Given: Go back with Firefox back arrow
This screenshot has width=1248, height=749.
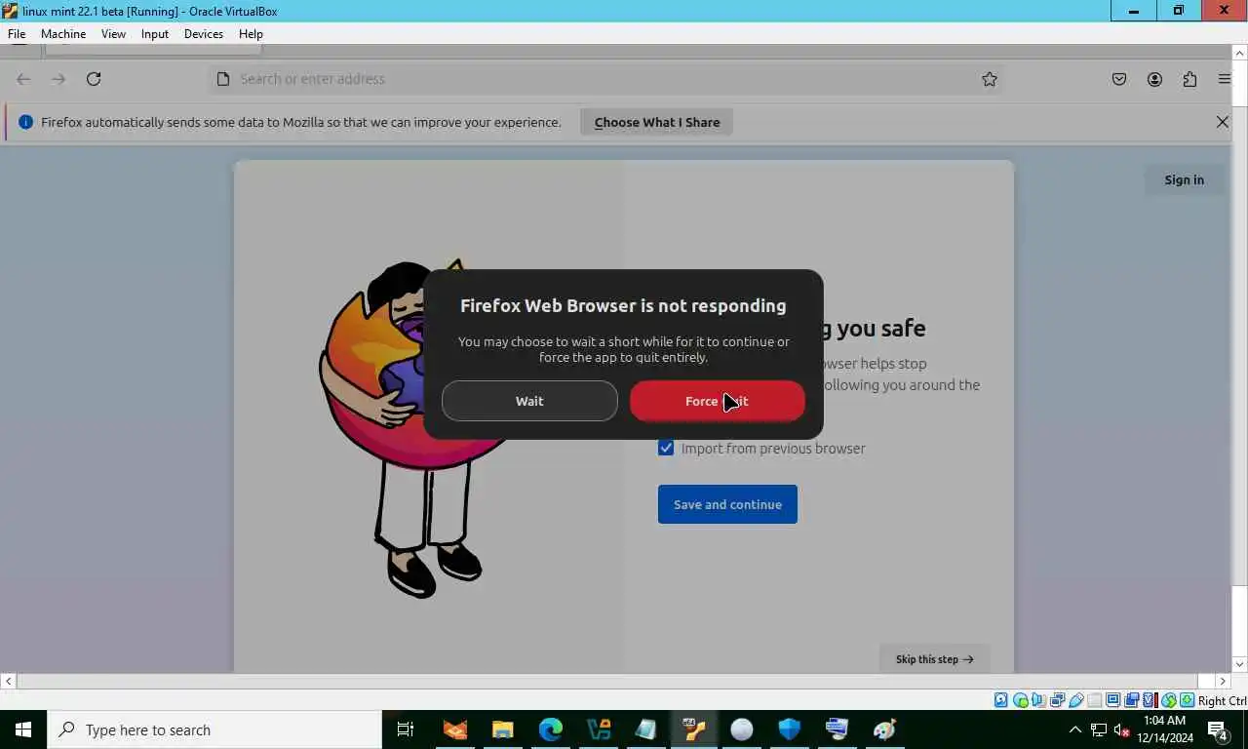Looking at the screenshot, I should [23, 79].
